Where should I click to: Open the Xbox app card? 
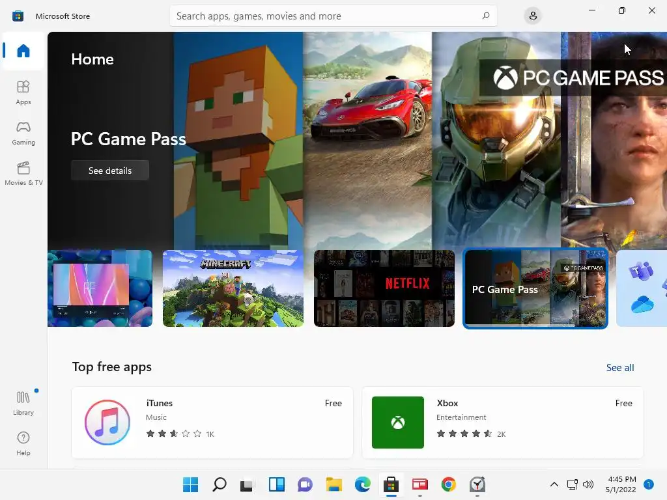point(502,422)
